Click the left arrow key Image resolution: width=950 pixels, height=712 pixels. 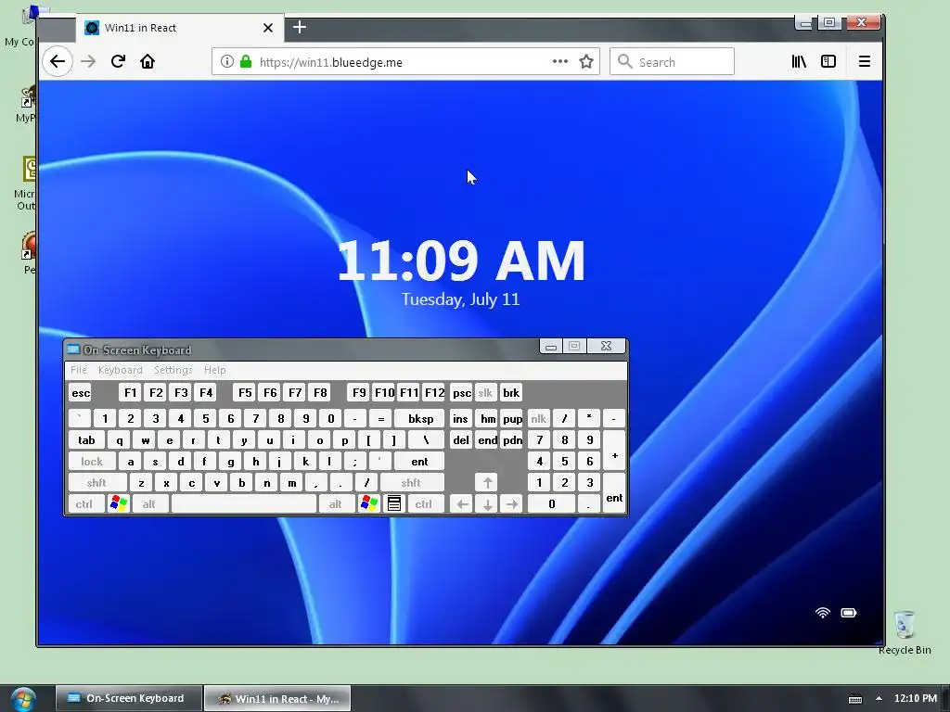(x=462, y=504)
